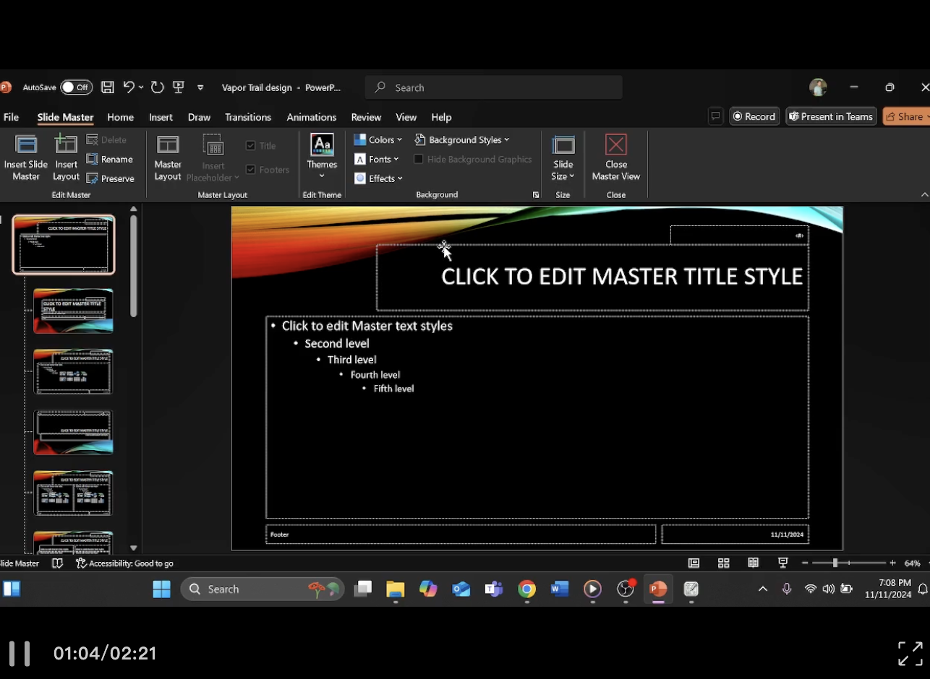
Task: Click the Master Layout icon
Action: pos(168,158)
